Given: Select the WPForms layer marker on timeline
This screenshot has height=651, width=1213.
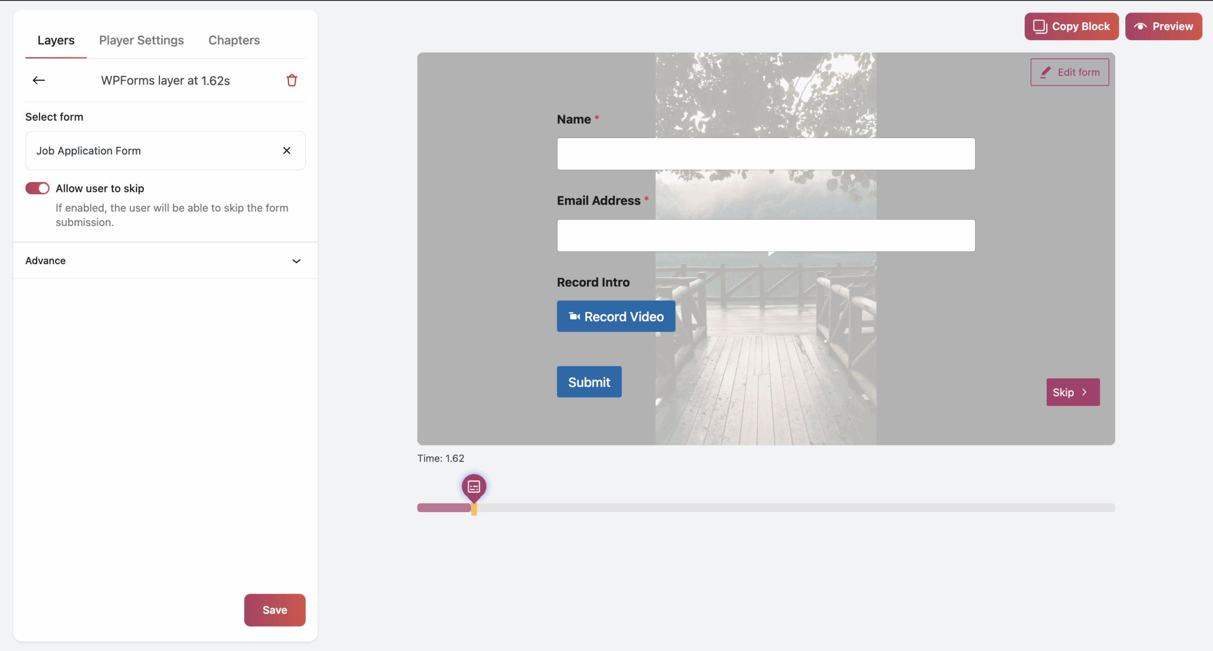Looking at the screenshot, I should click(x=474, y=487).
